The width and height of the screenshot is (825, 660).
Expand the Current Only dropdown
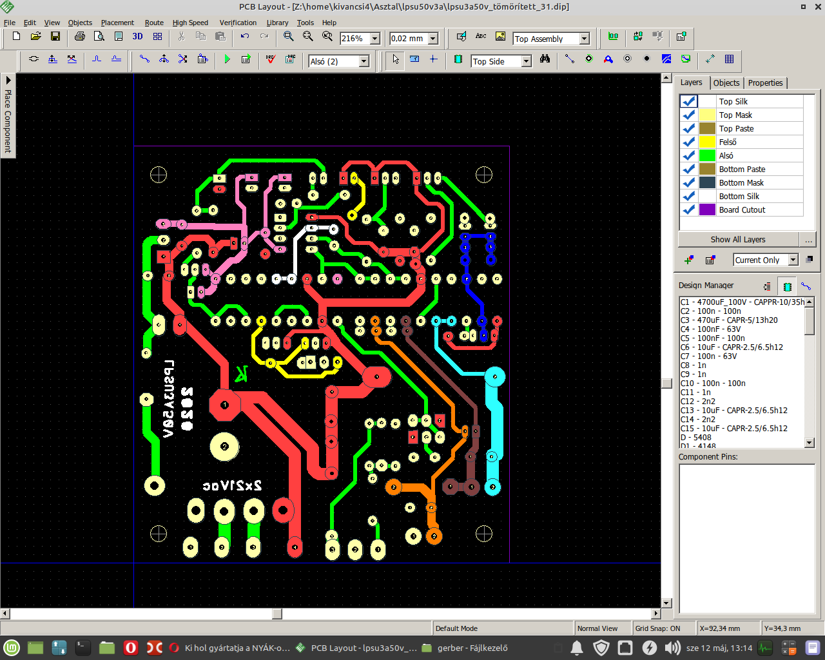tap(793, 260)
